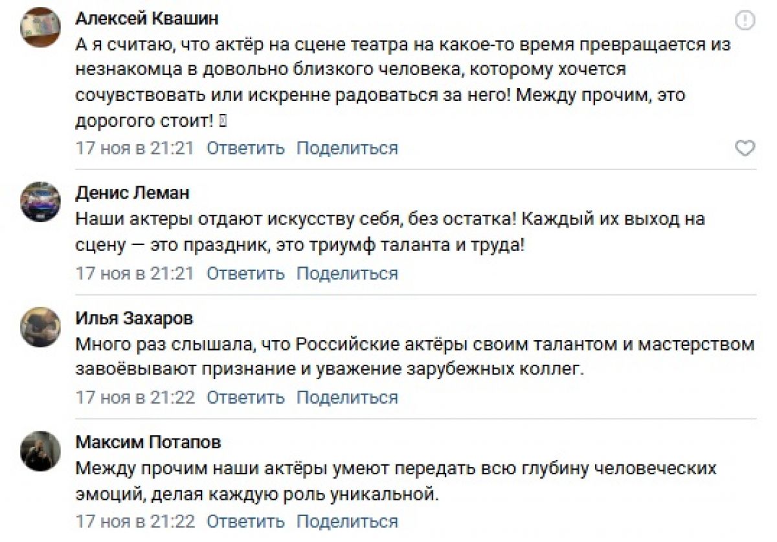This screenshot has width=777, height=542.
Task: Open Денис Леман's profile picture
Action: [x=41, y=202]
